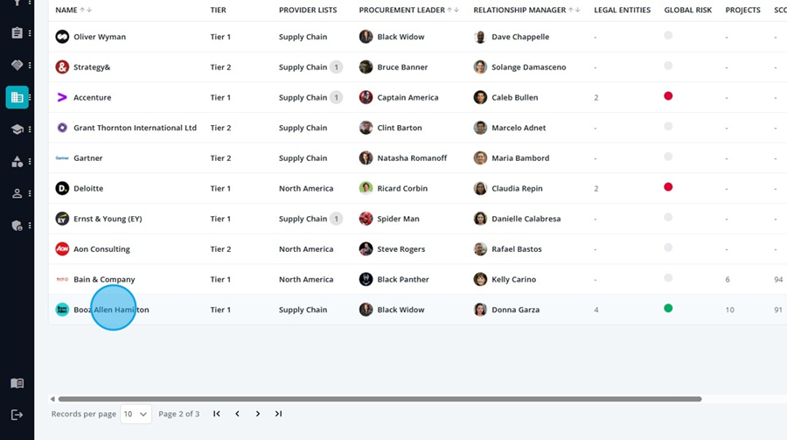Click 'Rafael Bastos' relationship manager

point(517,248)
